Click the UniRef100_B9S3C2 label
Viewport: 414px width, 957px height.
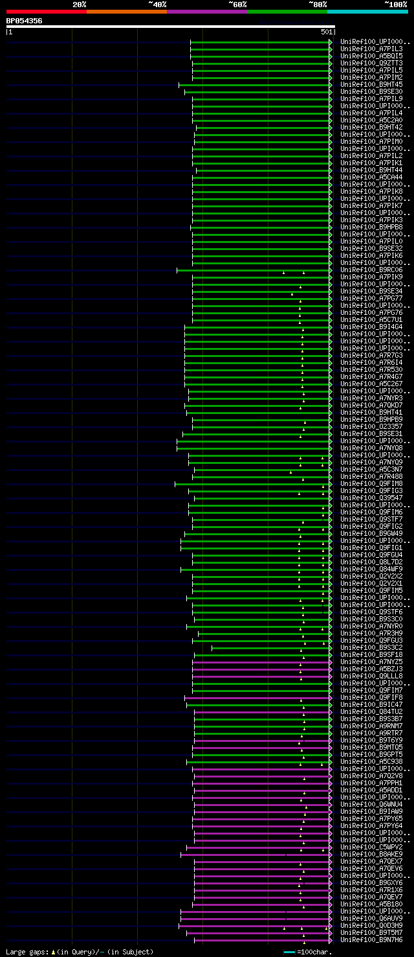click(x=371, y=647)
